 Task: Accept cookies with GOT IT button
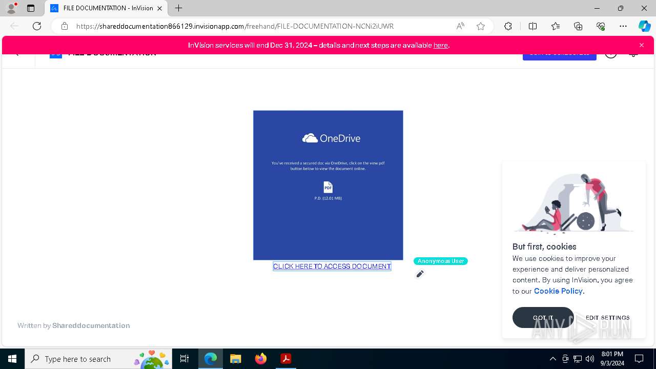click(x=543, y=318)
